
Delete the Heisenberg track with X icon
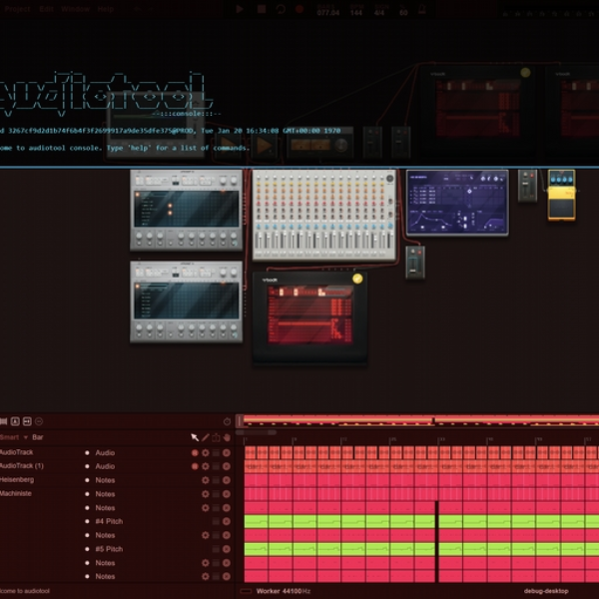227,480
